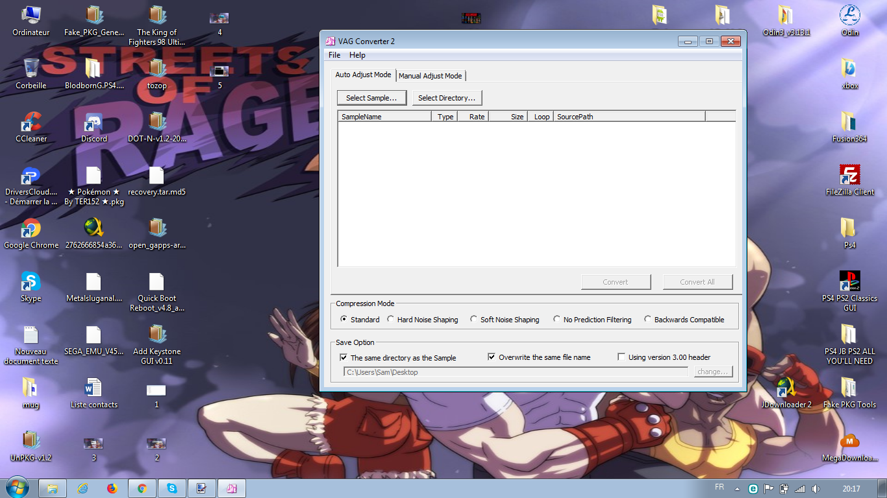Screen dimensions: 887x498
Task: Open the Help menu in VAG Converter
Action: (x=357, y=55)
